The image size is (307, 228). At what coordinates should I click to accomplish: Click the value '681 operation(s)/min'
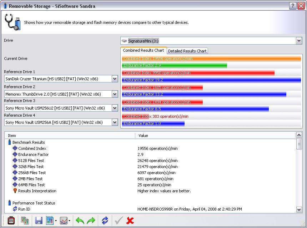pyautogui.click(x=155, y=179)
